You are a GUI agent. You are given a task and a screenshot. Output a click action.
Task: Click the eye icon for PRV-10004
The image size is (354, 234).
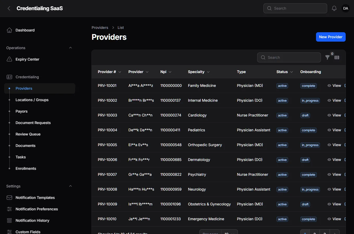pyautogui.click(x=329, y=130)
